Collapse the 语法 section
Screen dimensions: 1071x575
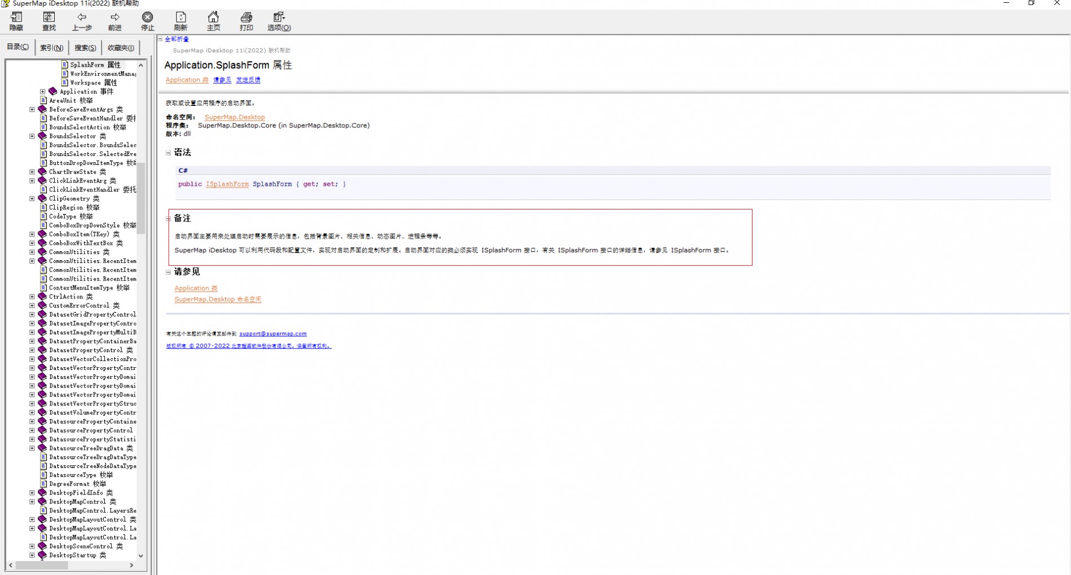click(168, 153)
